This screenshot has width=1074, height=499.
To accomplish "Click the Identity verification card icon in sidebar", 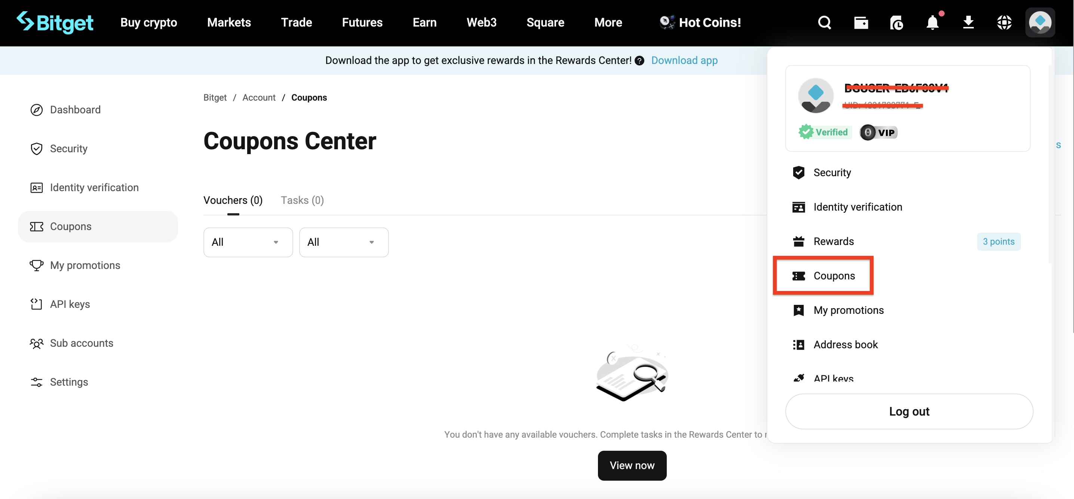I will point(37,188).
